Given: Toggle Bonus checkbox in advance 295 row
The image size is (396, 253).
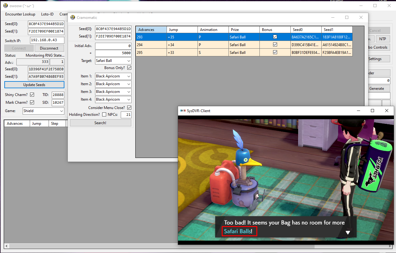Looking at the screenshot, I should [275, 52].
